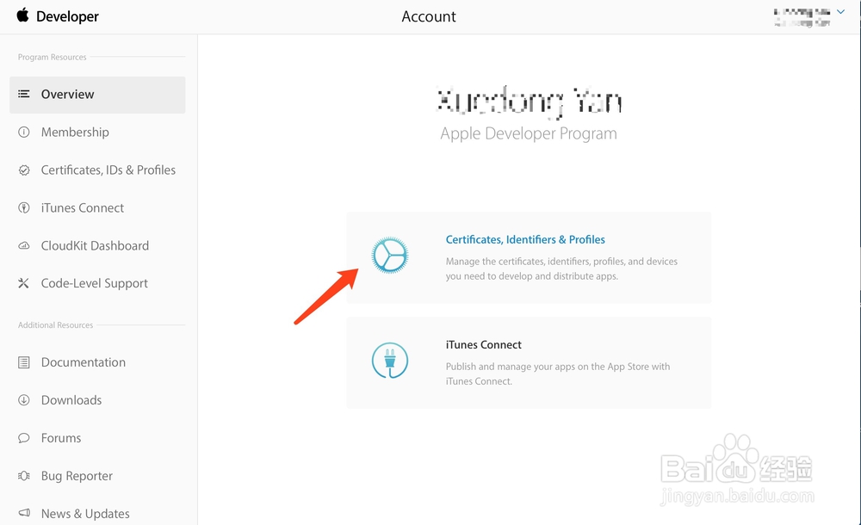Click the Downloads arrow icon
861x525 pixels.
23,400
